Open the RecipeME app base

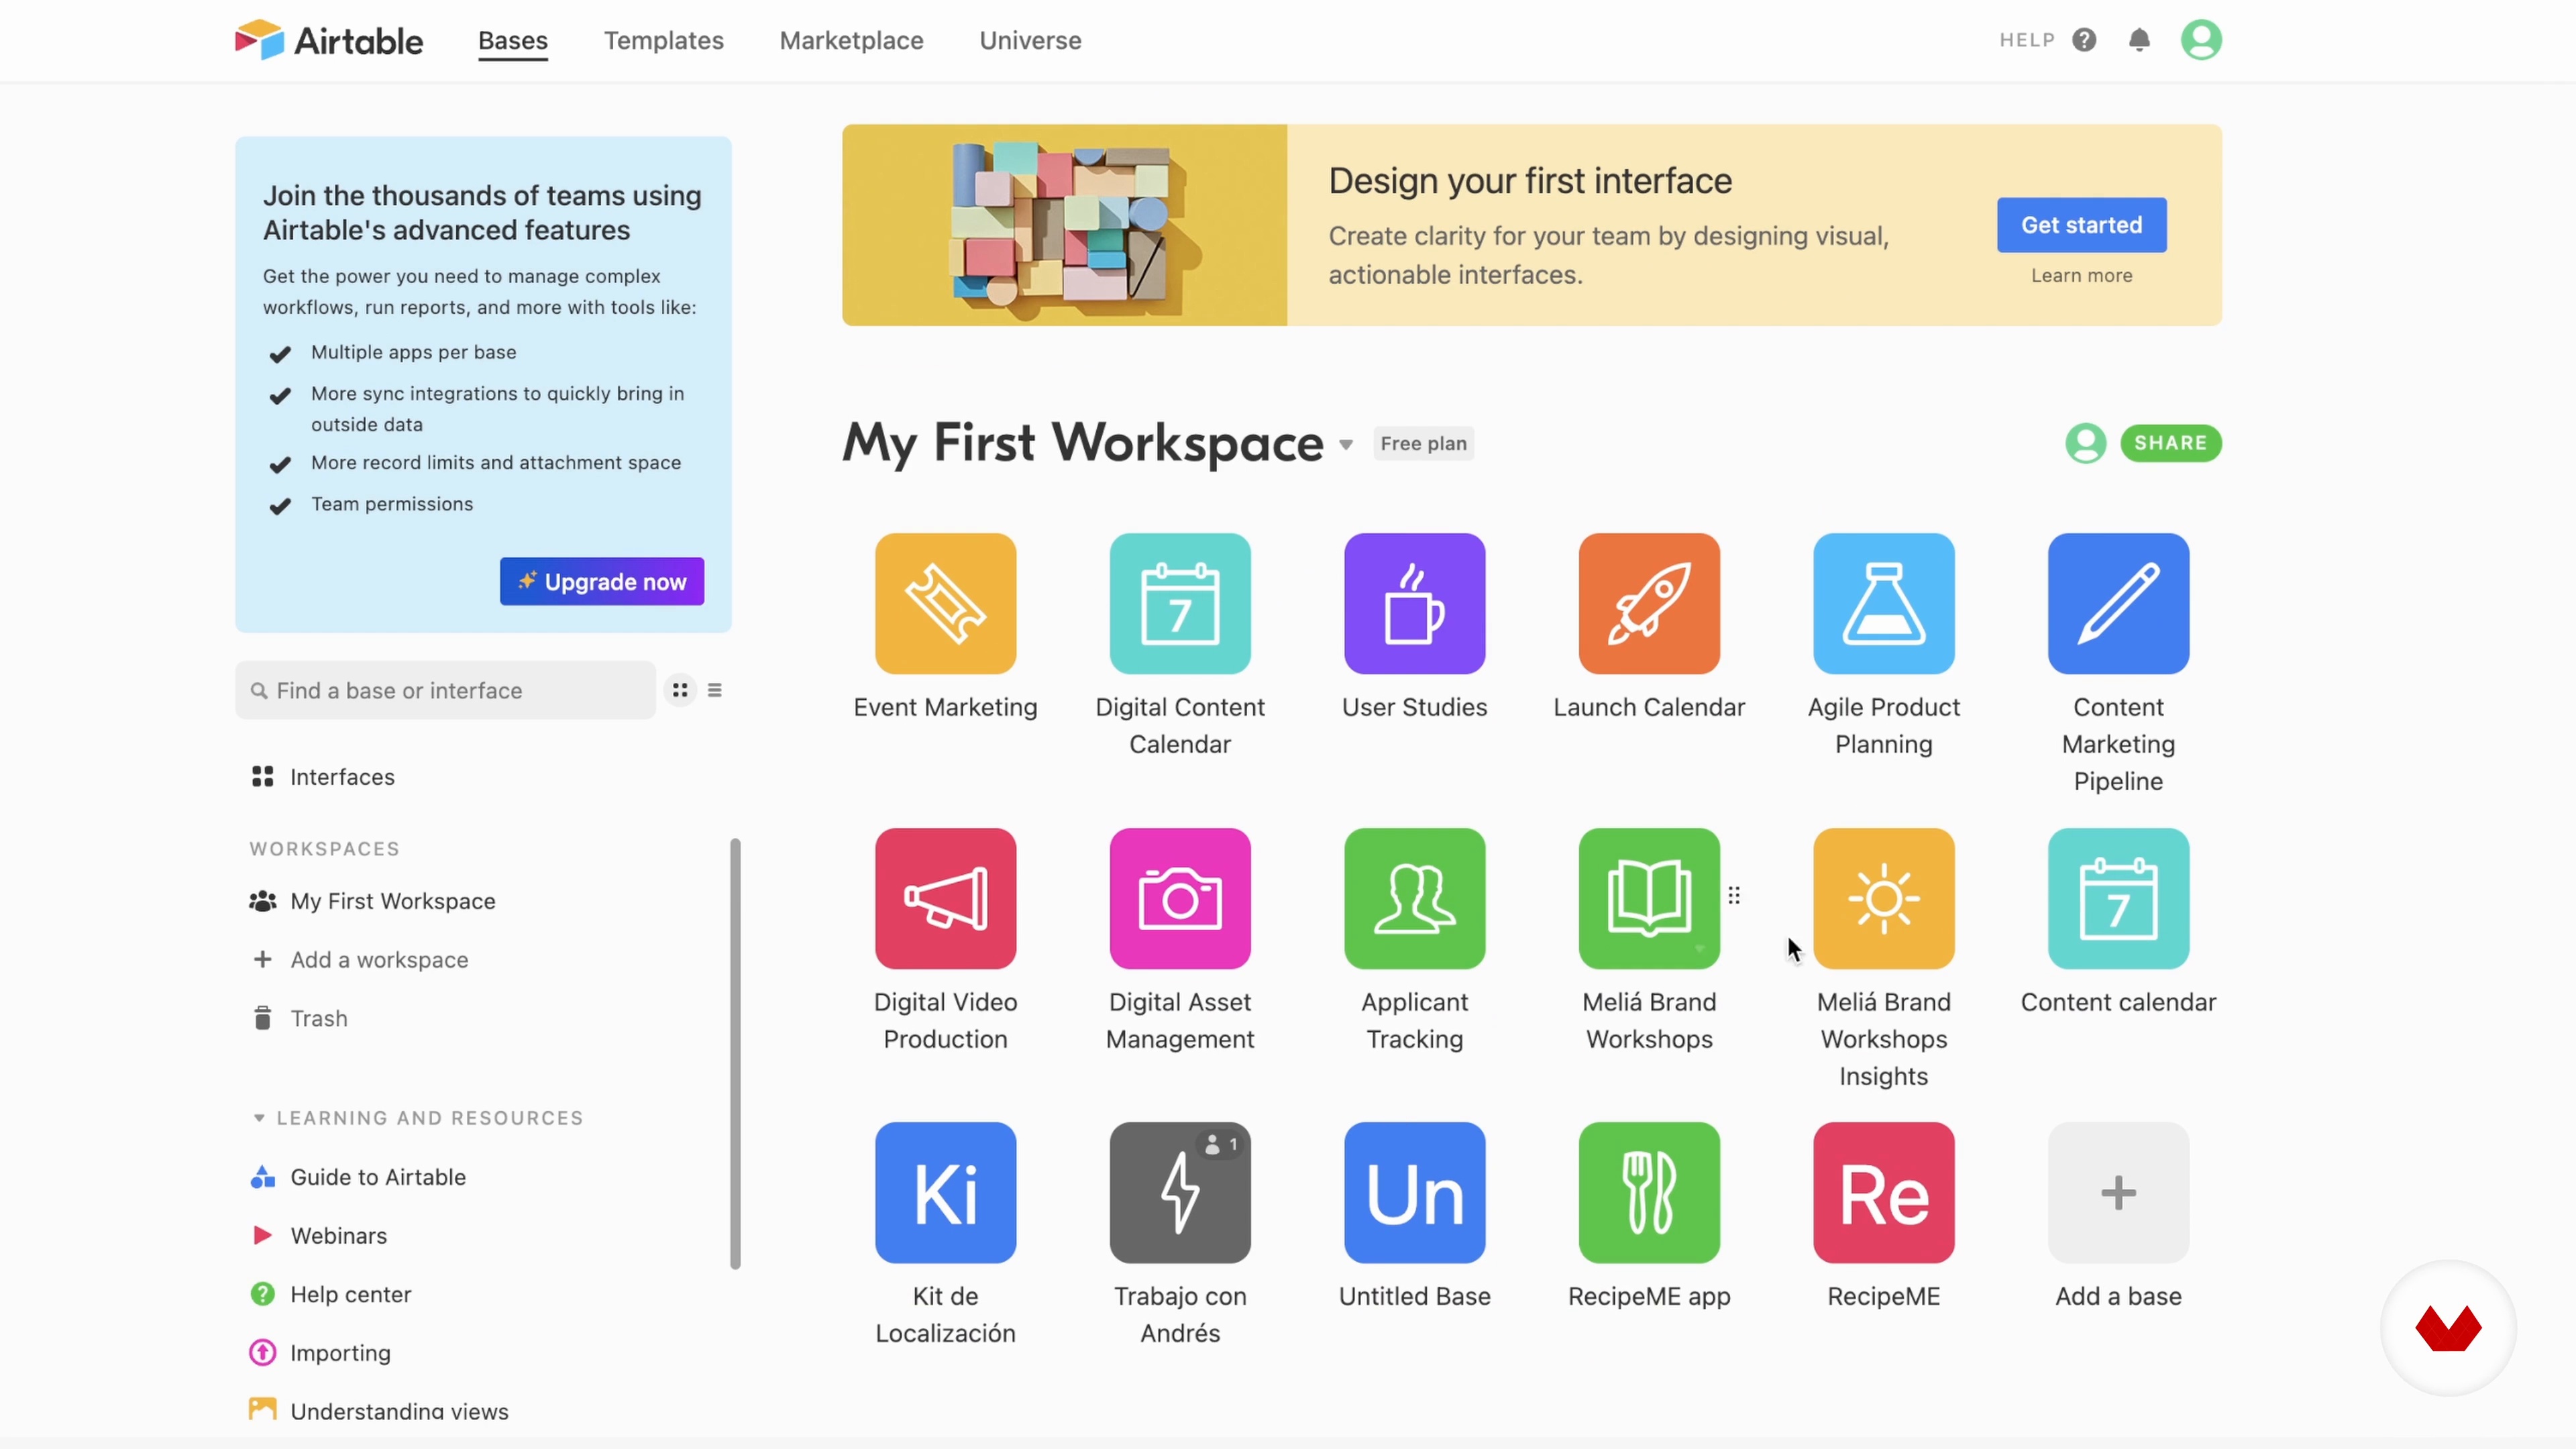pos(1649,1192)
